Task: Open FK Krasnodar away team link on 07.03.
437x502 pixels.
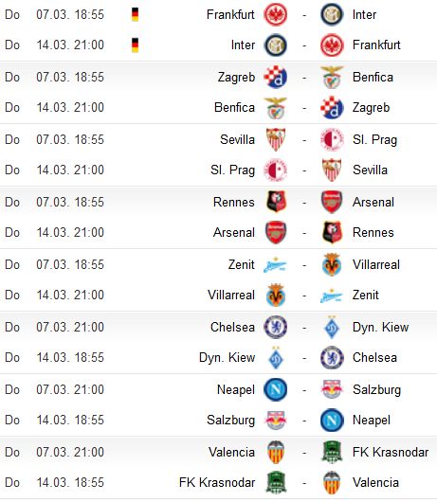Action: [x=391, y=453]
